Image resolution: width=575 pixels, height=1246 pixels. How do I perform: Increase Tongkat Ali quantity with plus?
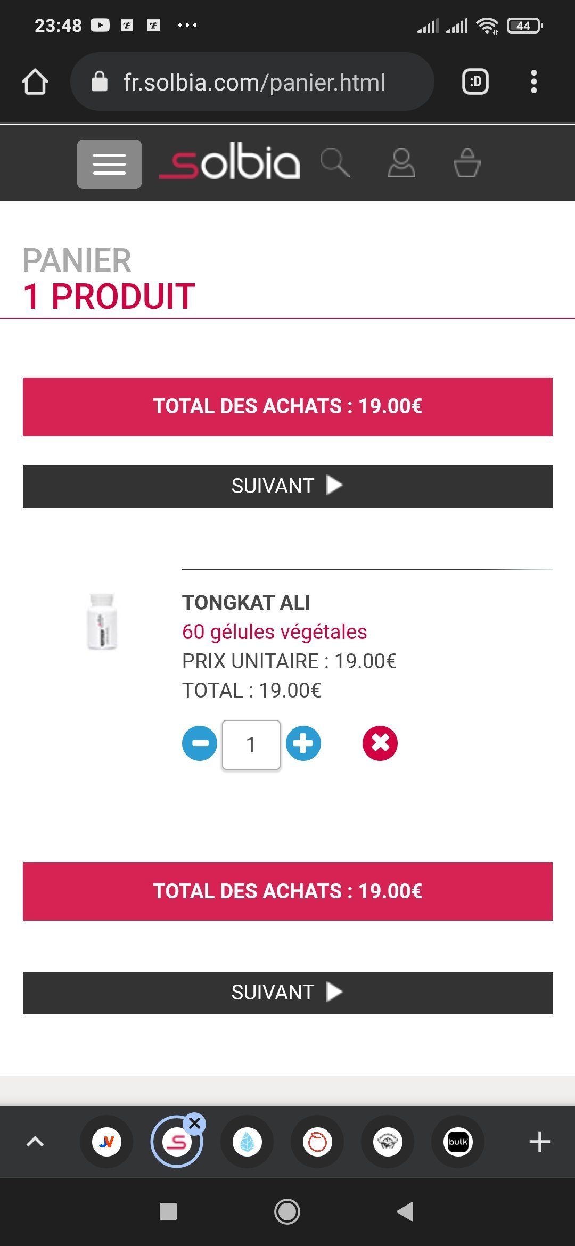(303, 743)
